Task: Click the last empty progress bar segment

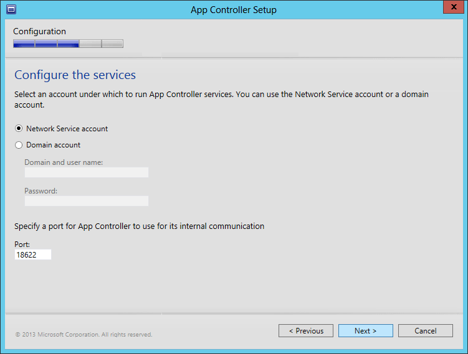Action: 112,44
